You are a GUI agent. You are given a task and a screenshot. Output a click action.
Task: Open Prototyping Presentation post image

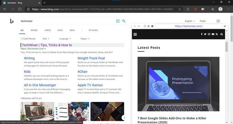point(178,84)
